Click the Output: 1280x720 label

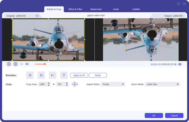(173, 16)
